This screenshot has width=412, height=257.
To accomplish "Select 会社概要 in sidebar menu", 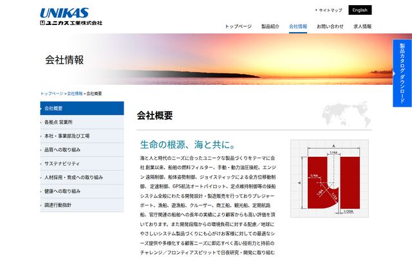I will click(x=82, y=109).
